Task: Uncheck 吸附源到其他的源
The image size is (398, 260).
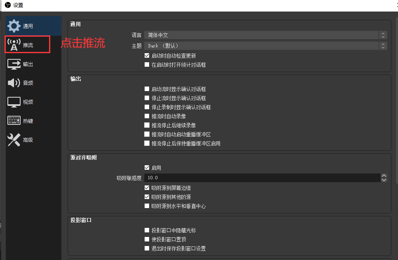Action: [x=147, y=197]
